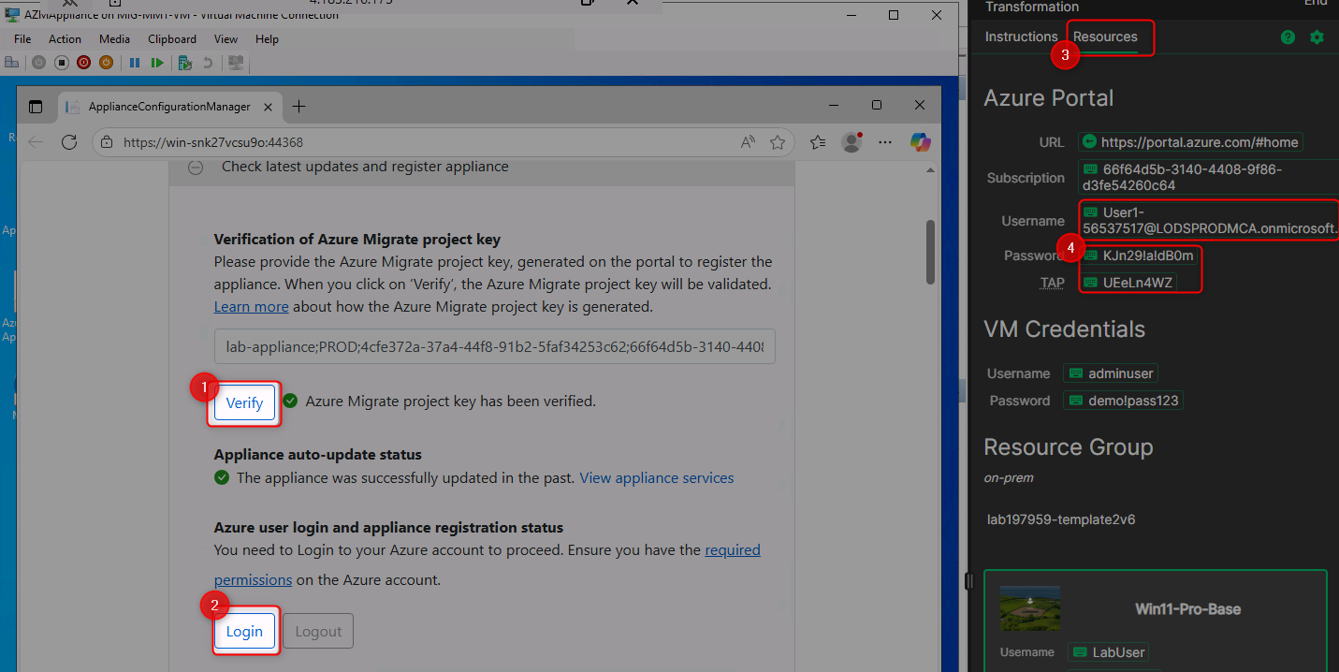The image size is (1339, 672).
Task: Click the Azure Password KJn29 value
Action: coord(1138,256)
